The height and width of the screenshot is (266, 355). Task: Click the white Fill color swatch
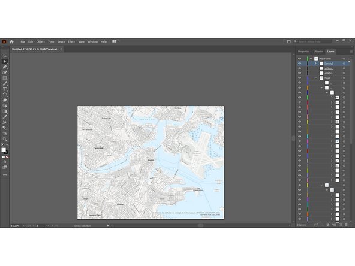tap(4, 150)
